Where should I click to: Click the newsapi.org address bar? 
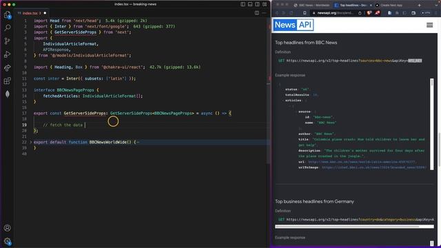[x=335, y=13]
